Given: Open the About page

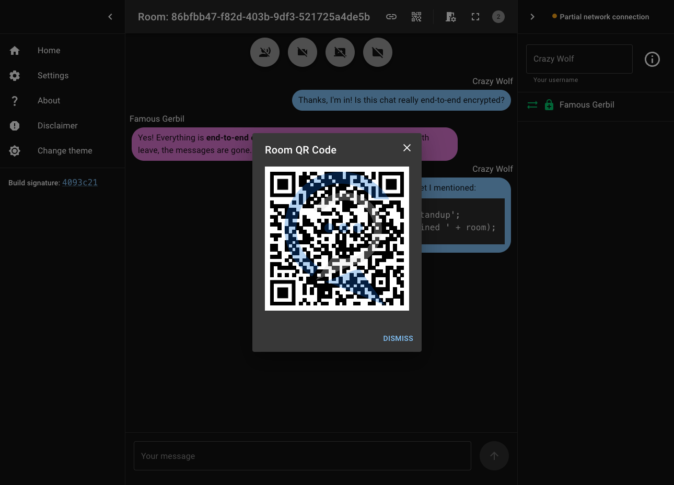Looking at the screenshot, I should tap(62, 101).
